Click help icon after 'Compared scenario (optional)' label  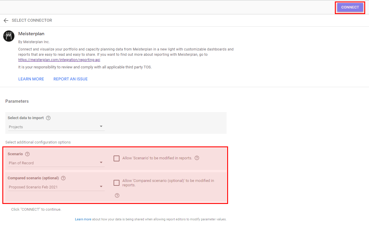tap(63, 178)
